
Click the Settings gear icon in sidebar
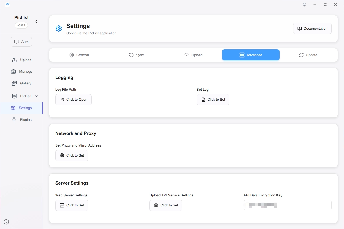click(13, 108)
